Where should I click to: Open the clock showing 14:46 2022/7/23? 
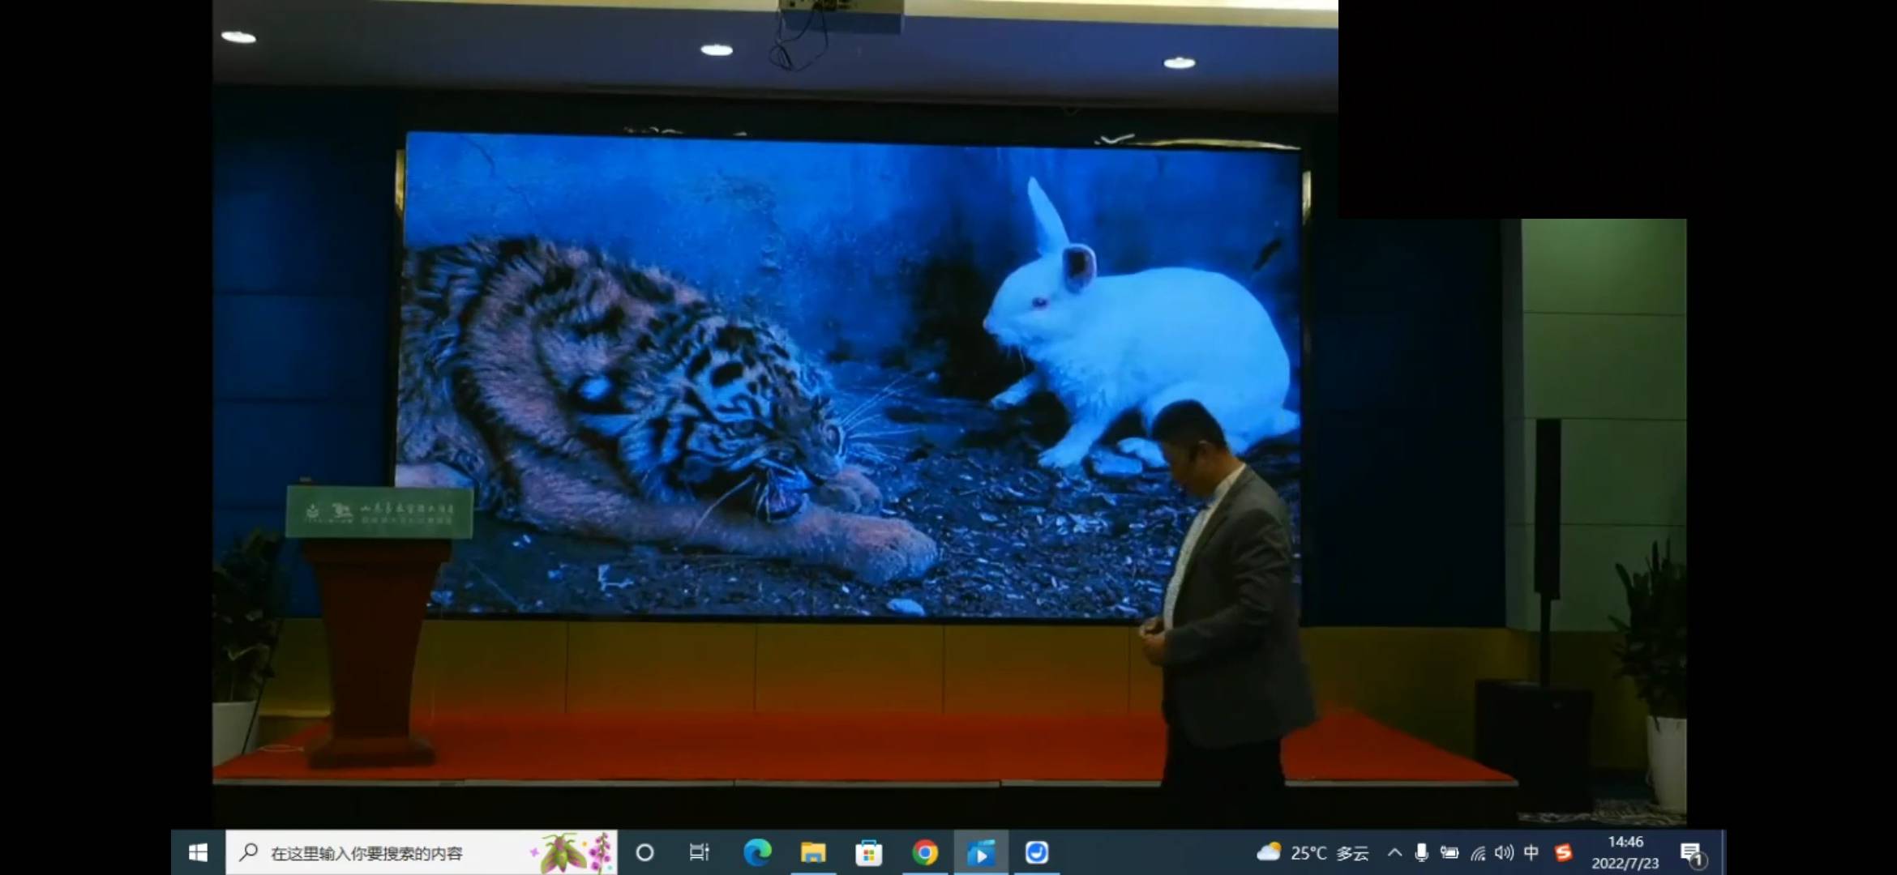point(1625,852)
